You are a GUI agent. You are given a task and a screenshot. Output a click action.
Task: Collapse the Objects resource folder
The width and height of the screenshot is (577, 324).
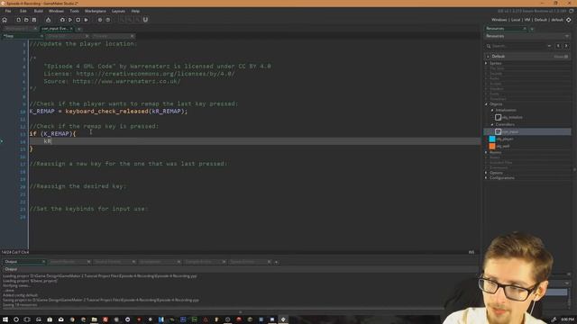pos(486,104)
